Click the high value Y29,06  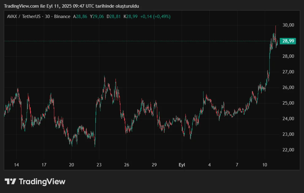click(97, 17)
